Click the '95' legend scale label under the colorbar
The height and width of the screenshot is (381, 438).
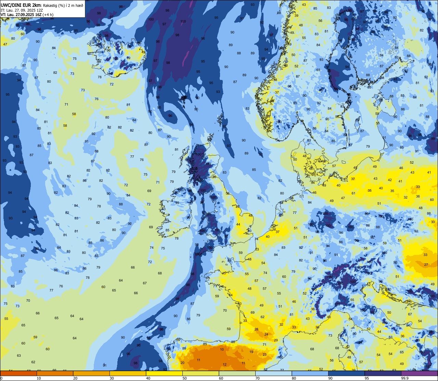(x=368, y=378)
